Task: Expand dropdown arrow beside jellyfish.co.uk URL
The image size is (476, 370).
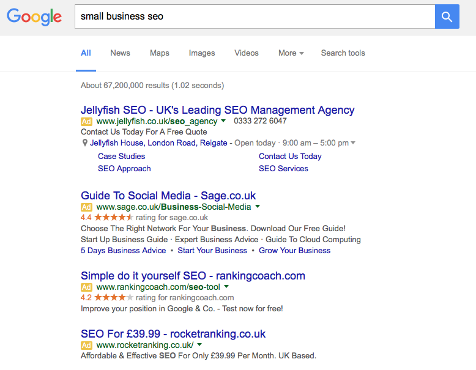Action: [223, 121]
